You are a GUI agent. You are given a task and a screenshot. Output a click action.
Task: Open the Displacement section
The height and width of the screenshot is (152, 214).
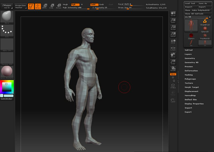(191, 91)
